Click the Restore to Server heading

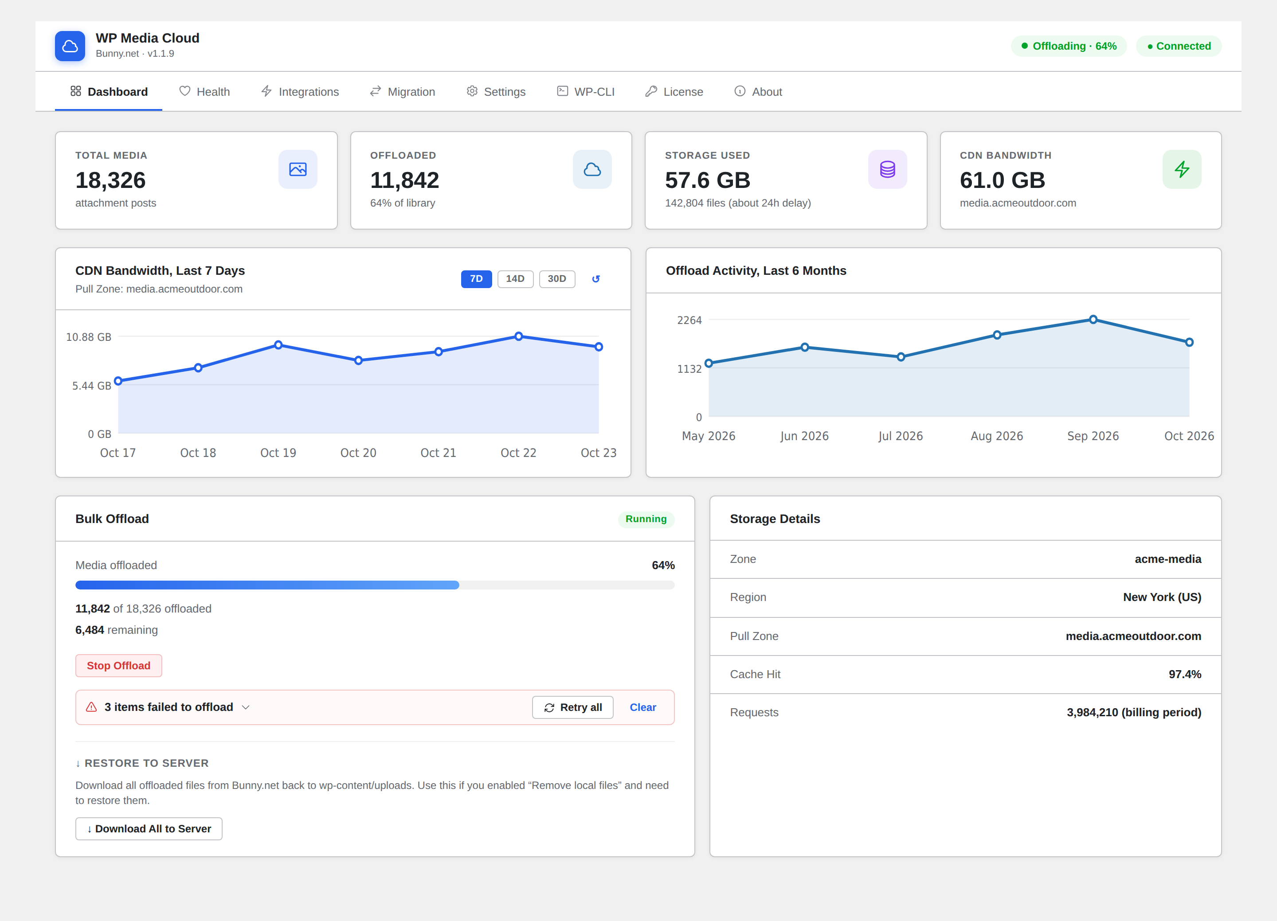pos(142,763)
